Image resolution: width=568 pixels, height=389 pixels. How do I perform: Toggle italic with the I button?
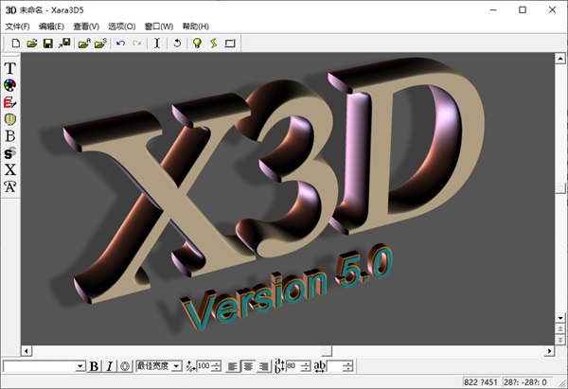tap(110, 366)
